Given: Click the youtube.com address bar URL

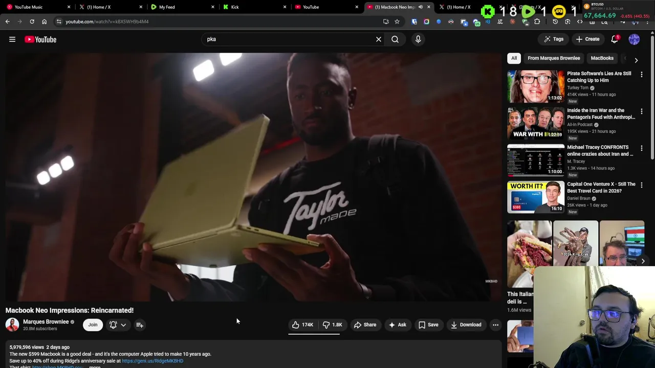Looking at the screenshot, I should click(107, 21).
